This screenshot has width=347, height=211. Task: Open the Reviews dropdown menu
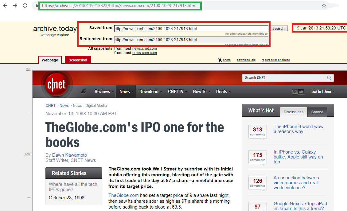(104, 92)
